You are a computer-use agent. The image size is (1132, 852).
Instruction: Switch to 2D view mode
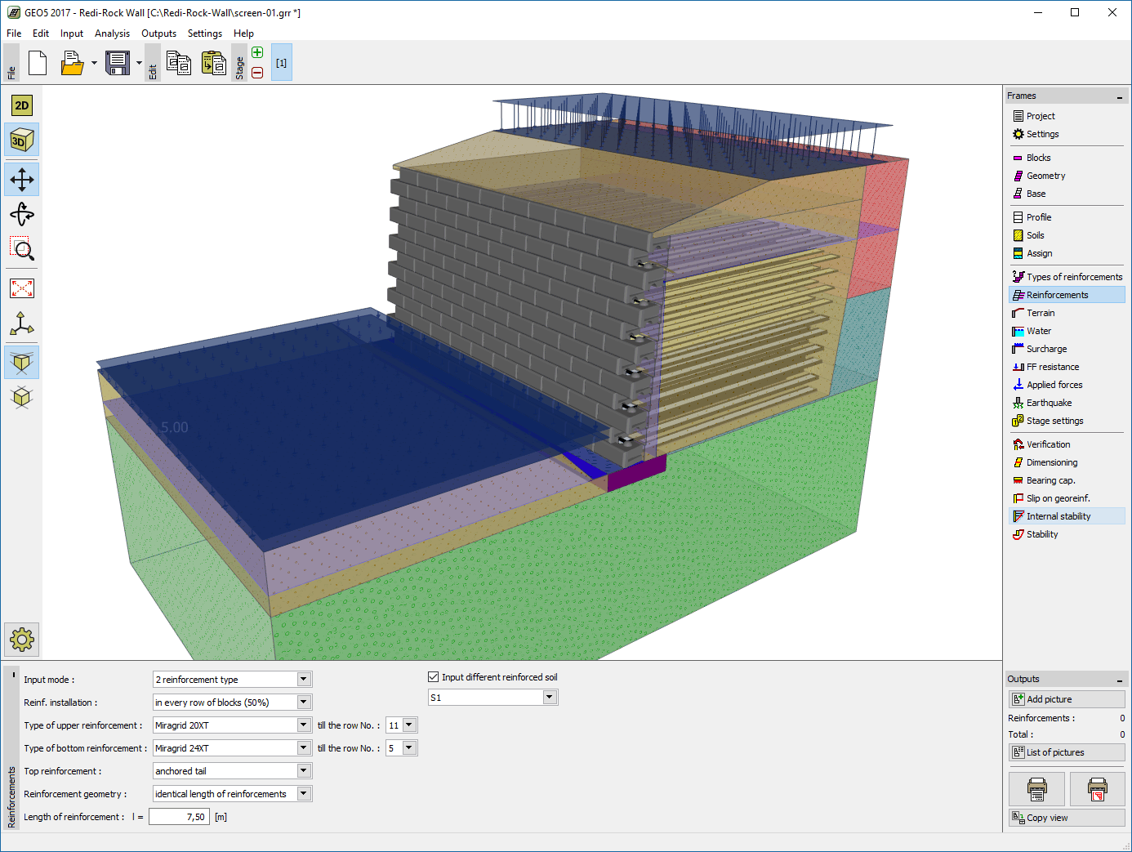[22, 105]
